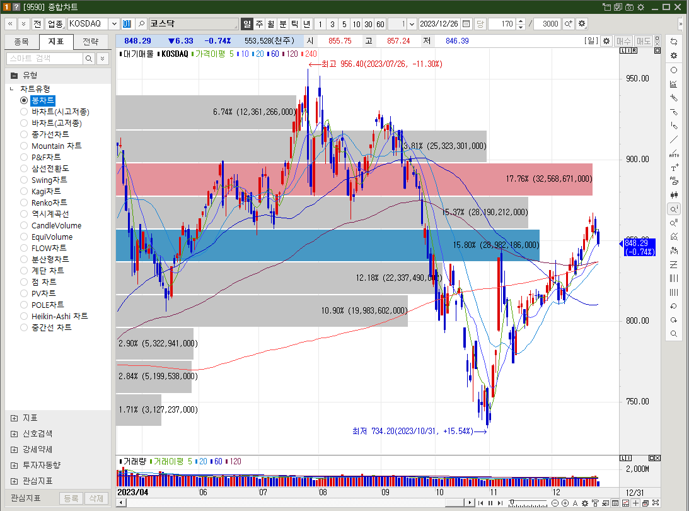Viewport: 689px width, 511px height.
Task: Select the 월 monthly period
Action: click(x=271, y=24)
